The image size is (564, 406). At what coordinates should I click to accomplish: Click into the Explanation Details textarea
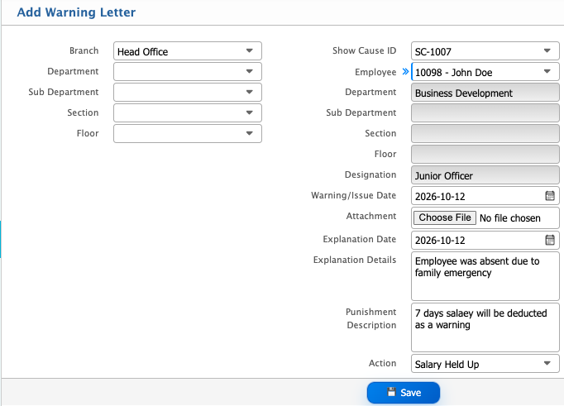point(485,276)
